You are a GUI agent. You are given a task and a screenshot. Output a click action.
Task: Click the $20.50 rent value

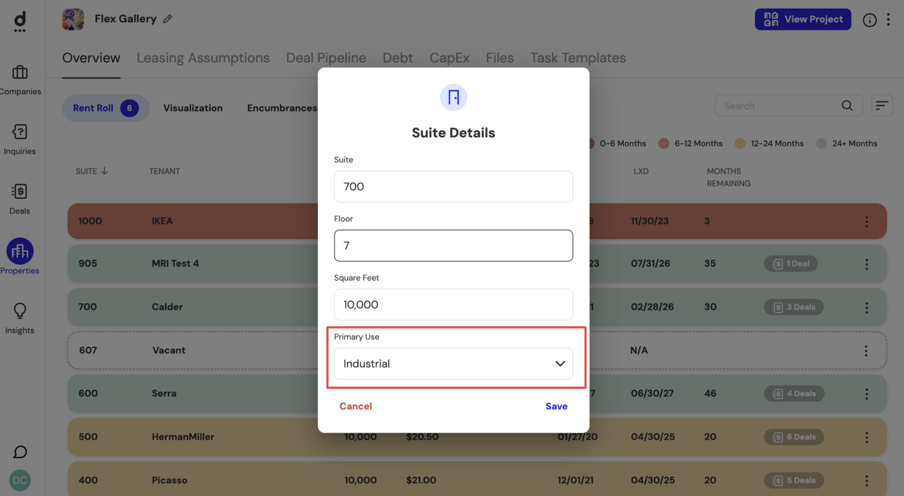point(422,437)
